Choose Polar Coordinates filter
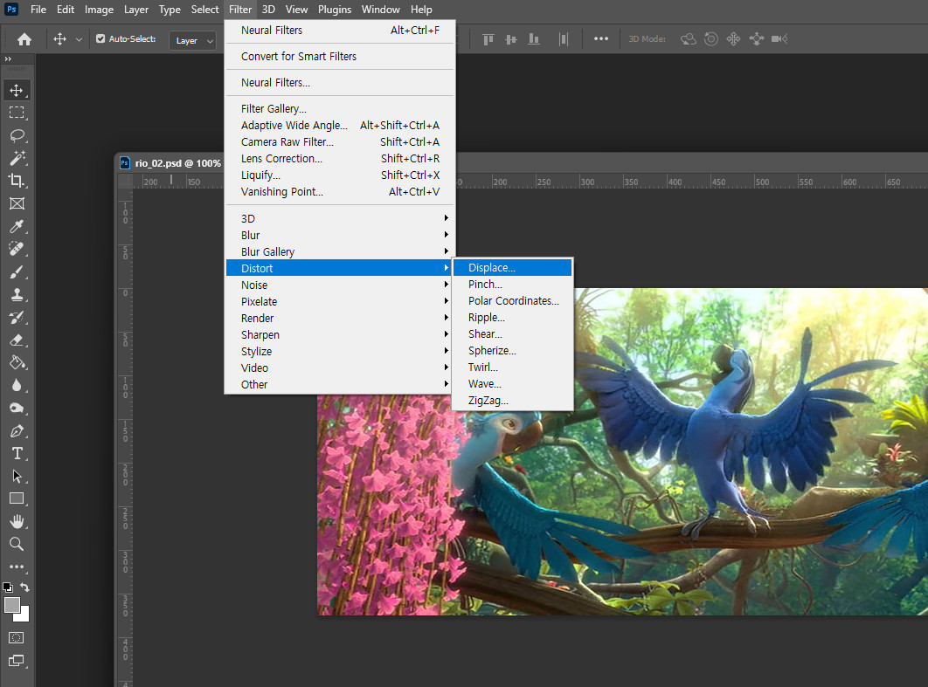 [x=513, y=301]
